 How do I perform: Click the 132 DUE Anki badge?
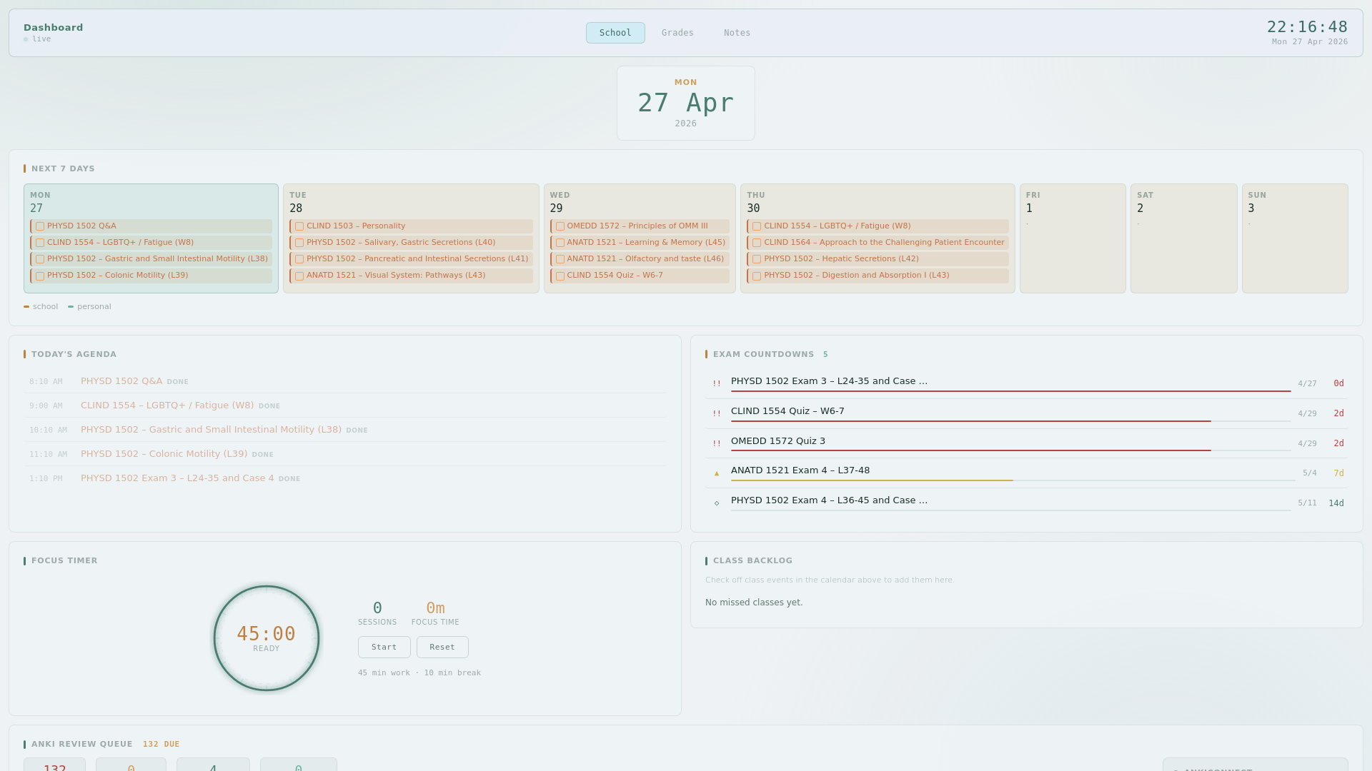point(161,744)
